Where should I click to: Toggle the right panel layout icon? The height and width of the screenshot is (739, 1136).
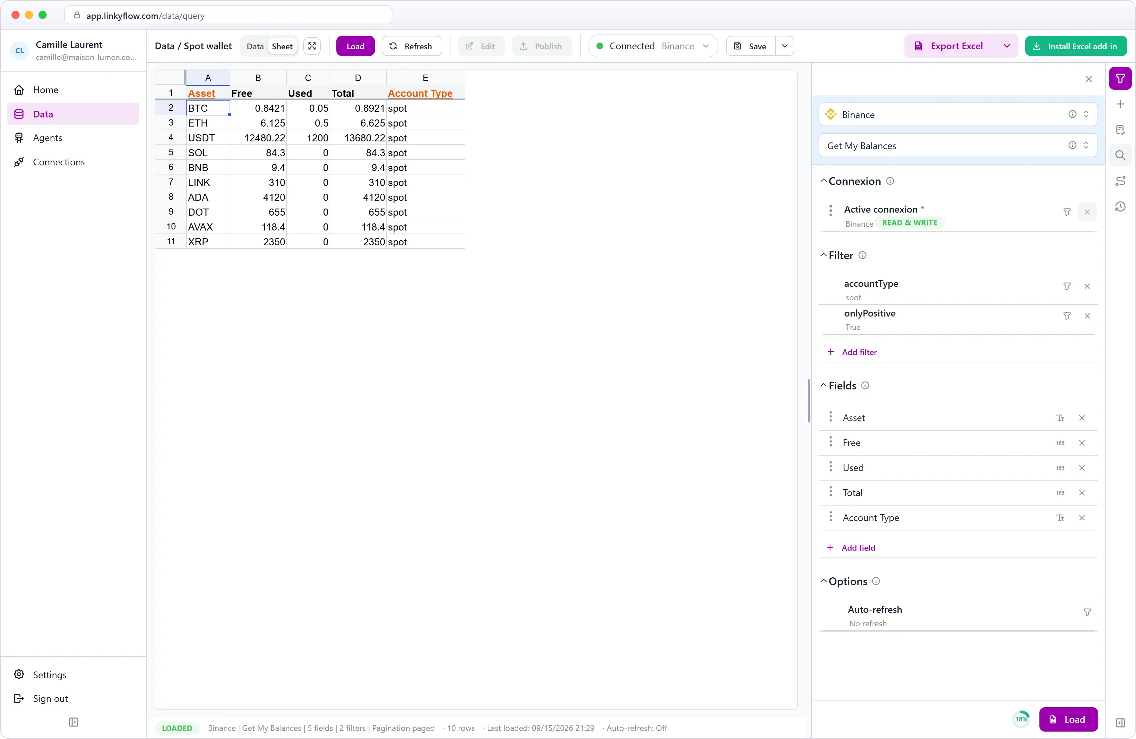(x=1120, y=723)
